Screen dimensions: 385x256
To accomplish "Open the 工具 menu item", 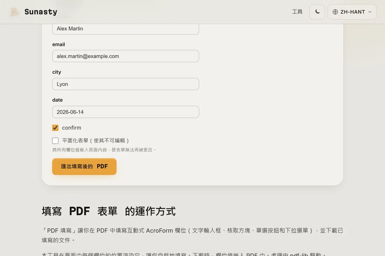I will (x=297, y=12).
